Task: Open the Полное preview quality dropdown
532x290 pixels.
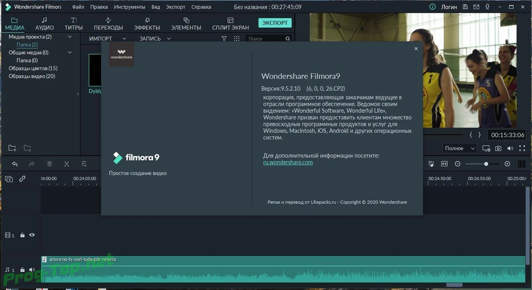Action: point(460,148)
